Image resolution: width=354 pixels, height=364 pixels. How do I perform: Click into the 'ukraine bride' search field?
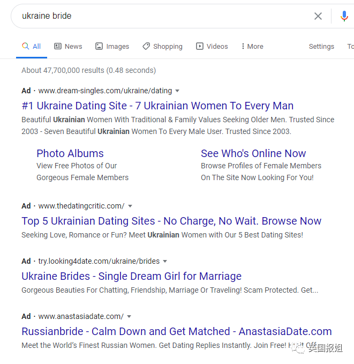click(x=162, y=16)
